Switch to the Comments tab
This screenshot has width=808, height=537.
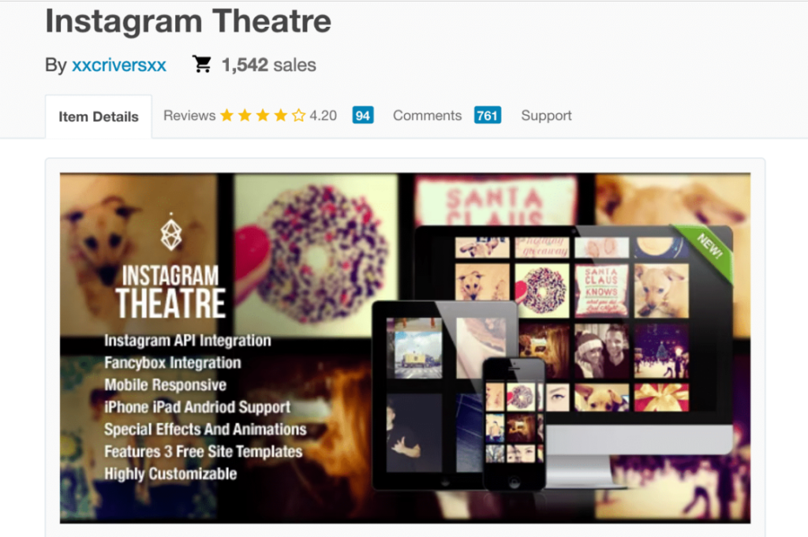point(427,115)
